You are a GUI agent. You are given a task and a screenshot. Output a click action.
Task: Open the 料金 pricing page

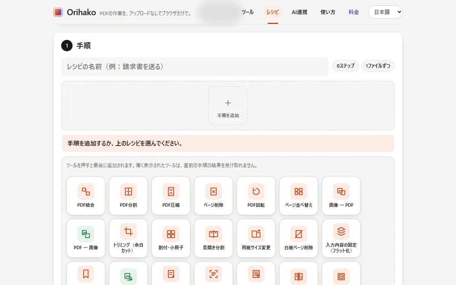click(354, 12)
